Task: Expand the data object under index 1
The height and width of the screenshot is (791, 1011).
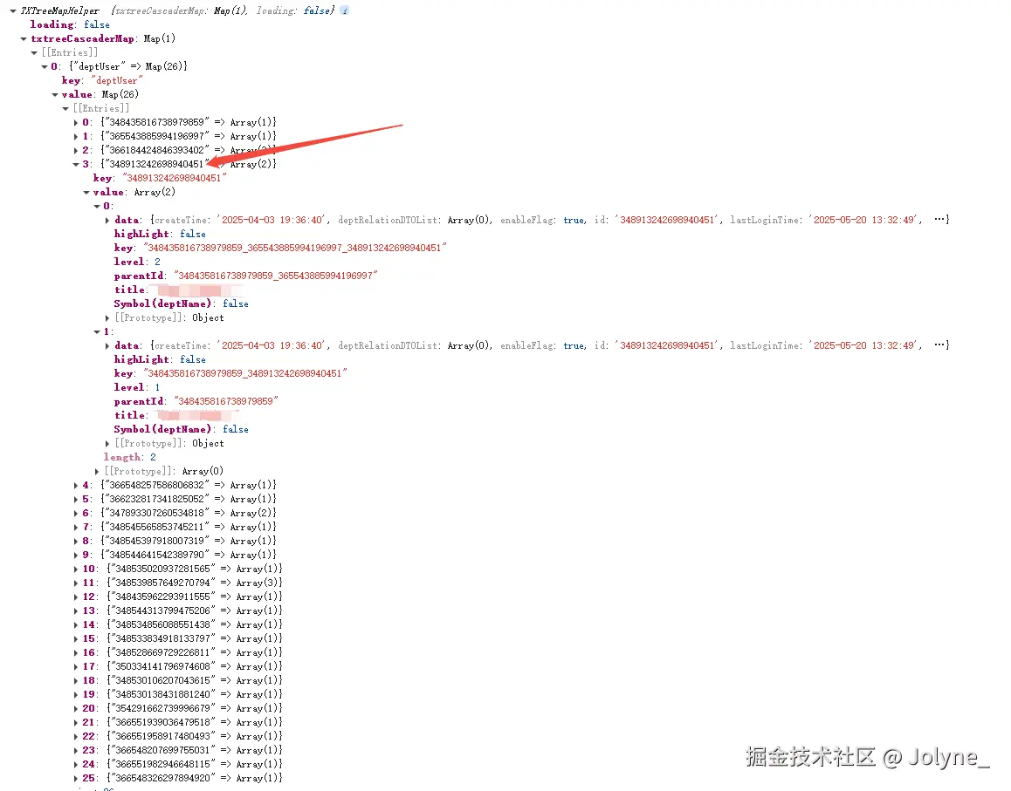Action: (x=107, y=345)
